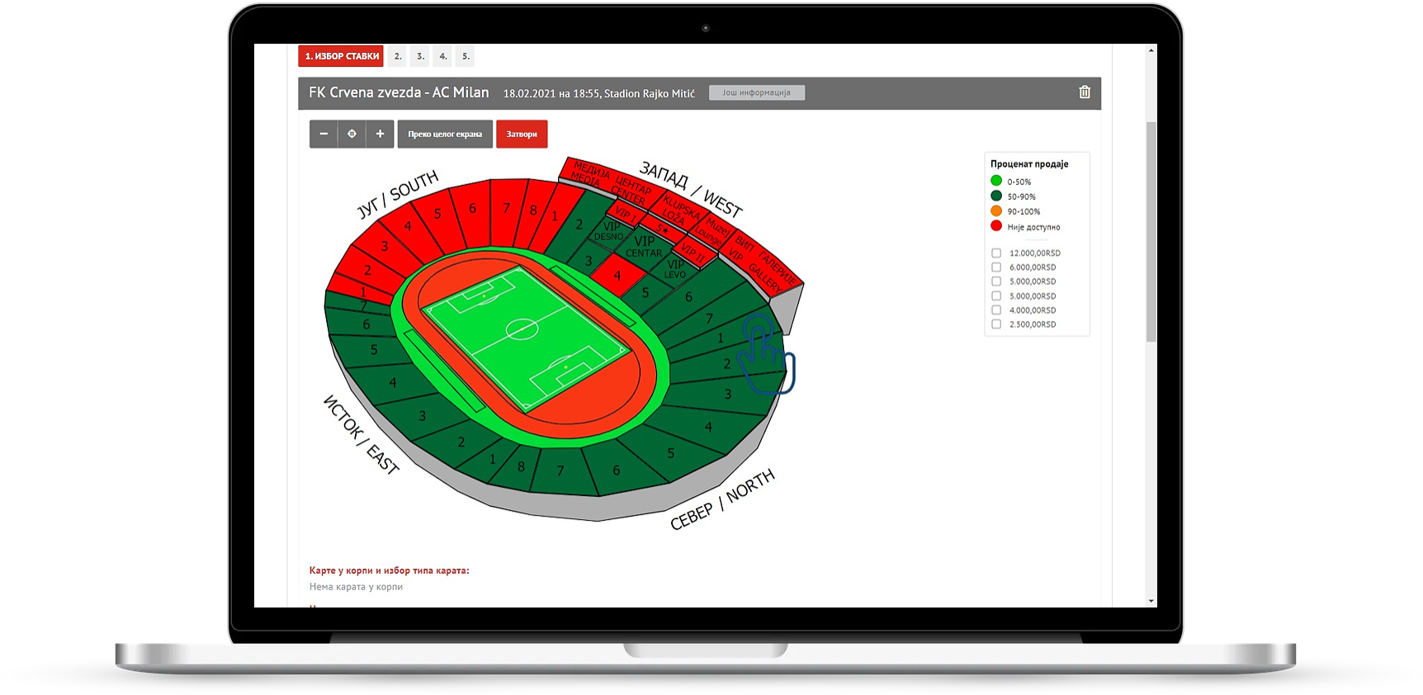Zoom out the stadium map with minus button
The image size is (1423, 695).
(x=324, y=134)
